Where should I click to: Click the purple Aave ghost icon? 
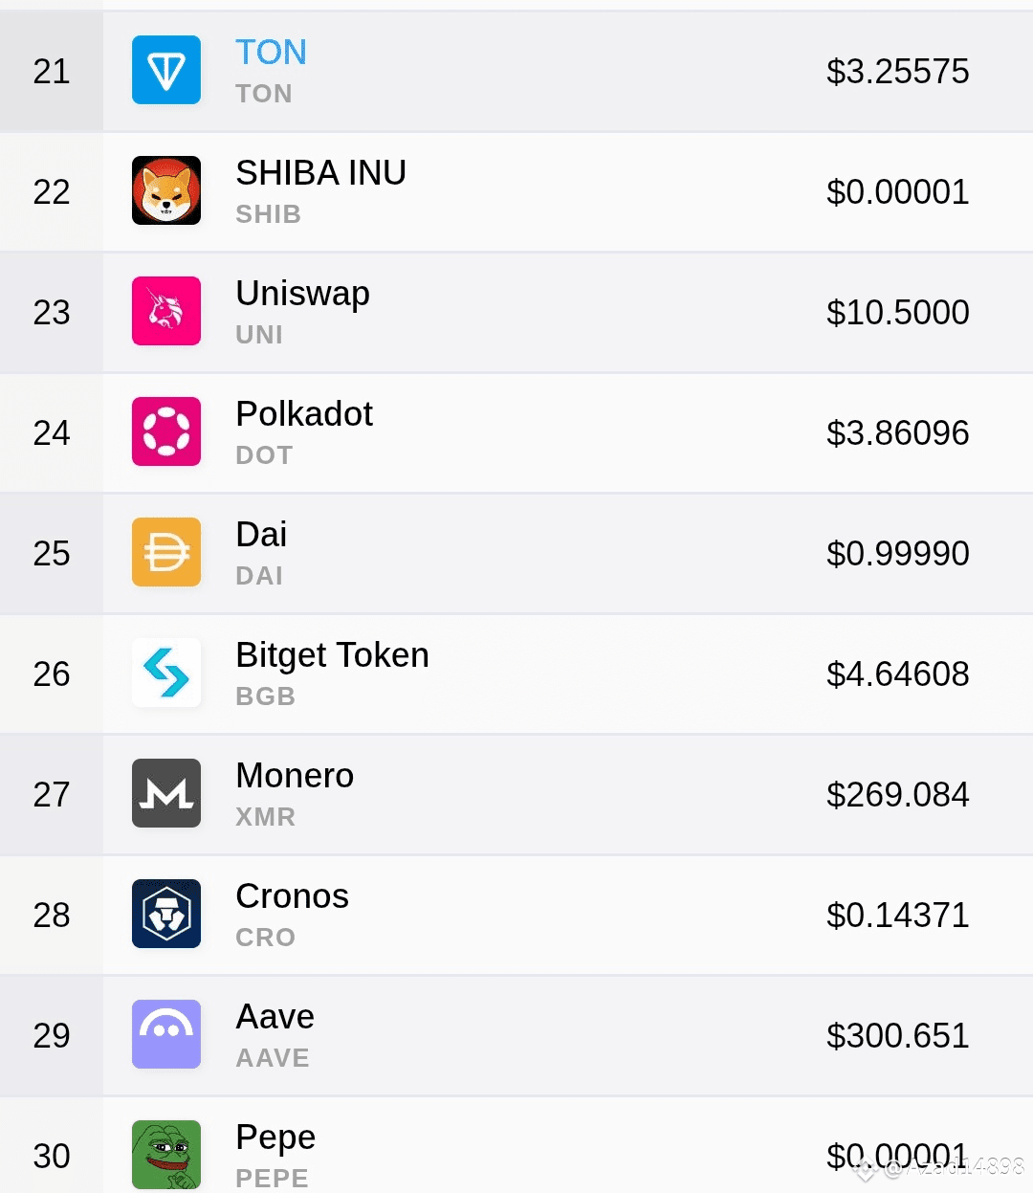point(166,1034)
